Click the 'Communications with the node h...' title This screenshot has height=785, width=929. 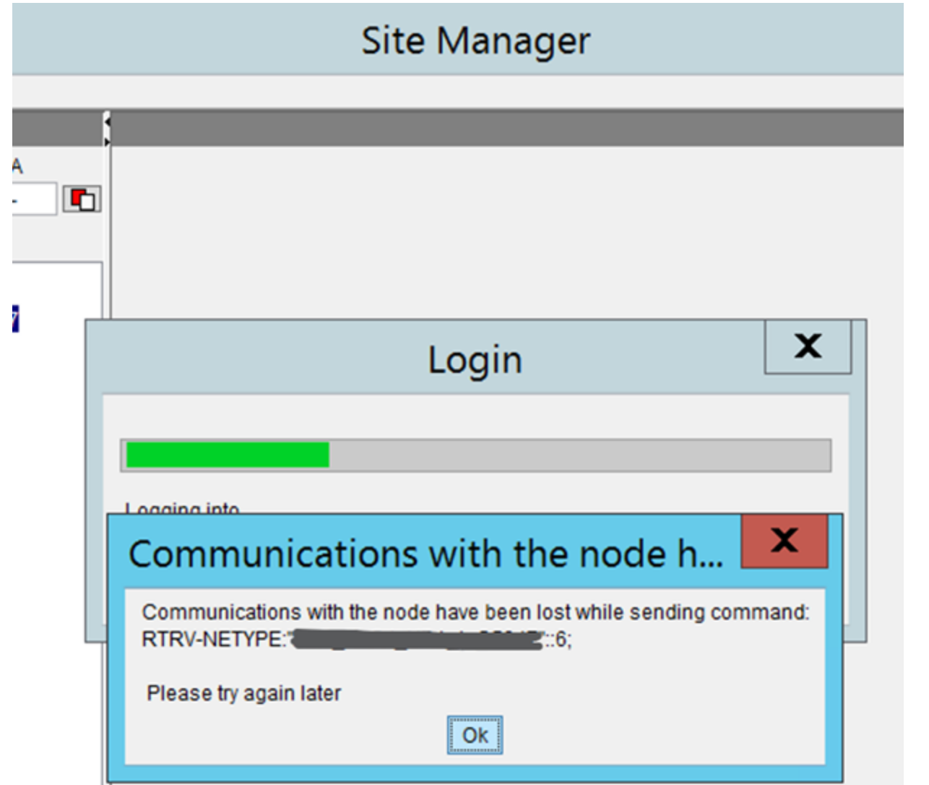[425, 554]
